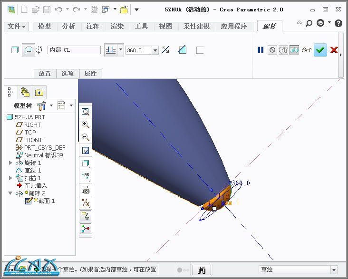
Task: Toggle revolve as surface option
Action: [x=29, y=50]
